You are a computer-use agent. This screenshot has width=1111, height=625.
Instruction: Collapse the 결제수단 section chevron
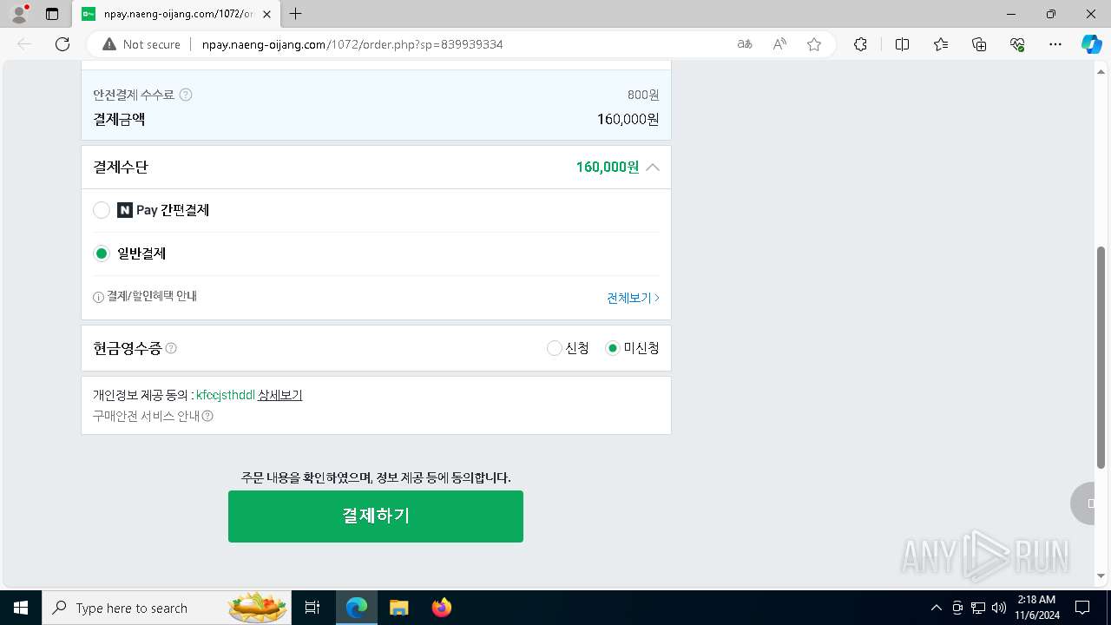653,167
